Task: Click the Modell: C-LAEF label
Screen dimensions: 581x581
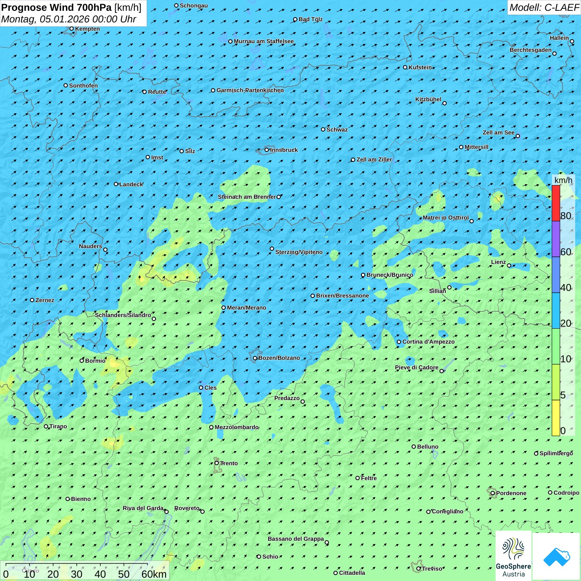Action: pyautogui.click(x=544, y=7)
